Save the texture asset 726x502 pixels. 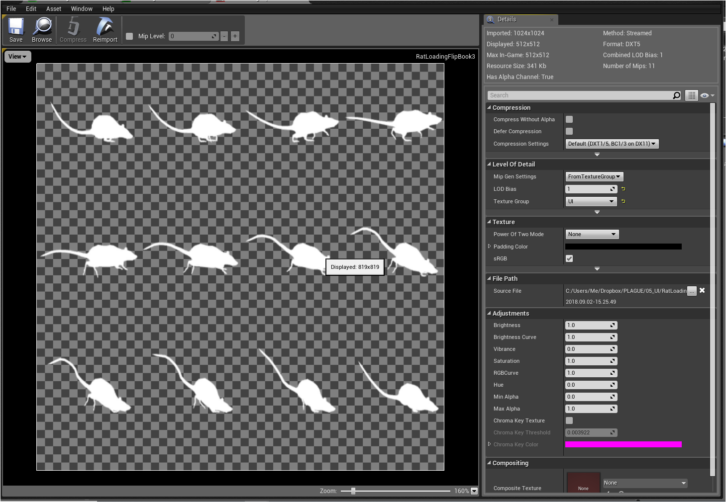[x=16, y=30]
